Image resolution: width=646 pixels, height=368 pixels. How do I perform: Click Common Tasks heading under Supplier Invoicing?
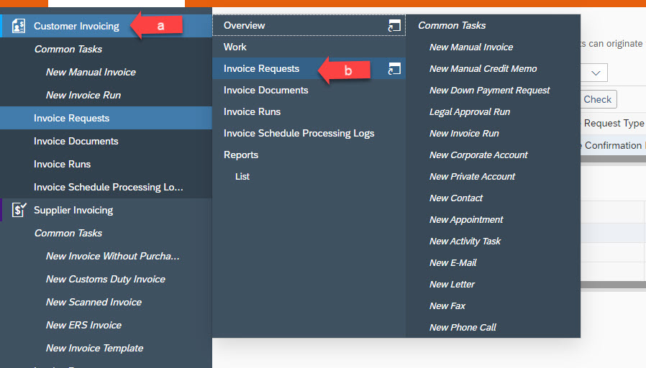pos(68,233)
